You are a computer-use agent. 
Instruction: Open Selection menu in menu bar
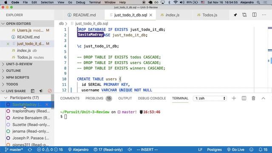point(47,3)
